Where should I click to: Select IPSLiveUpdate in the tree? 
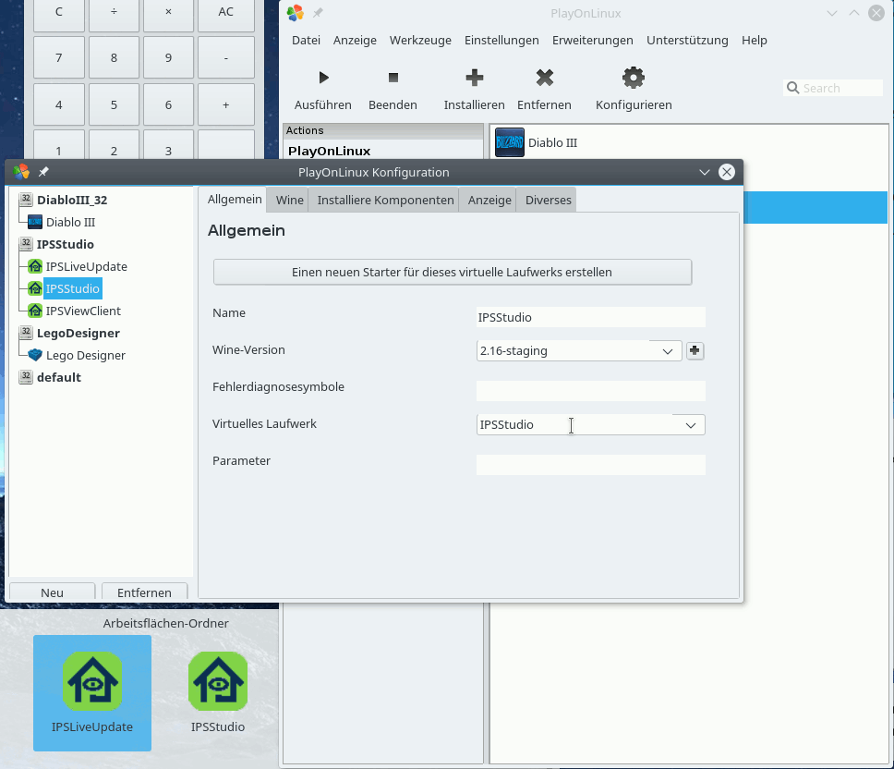[x=86, y=266]
